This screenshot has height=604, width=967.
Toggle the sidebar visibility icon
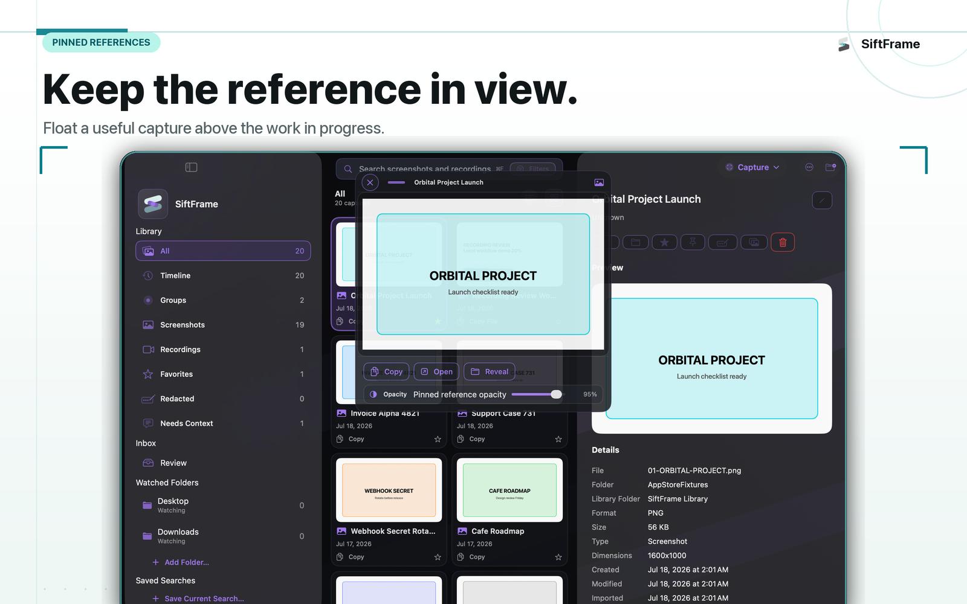(191, 167)
